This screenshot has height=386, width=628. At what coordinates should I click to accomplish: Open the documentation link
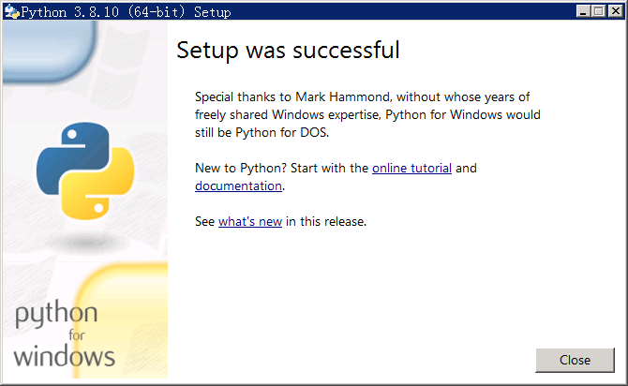(x=238, y=186)
